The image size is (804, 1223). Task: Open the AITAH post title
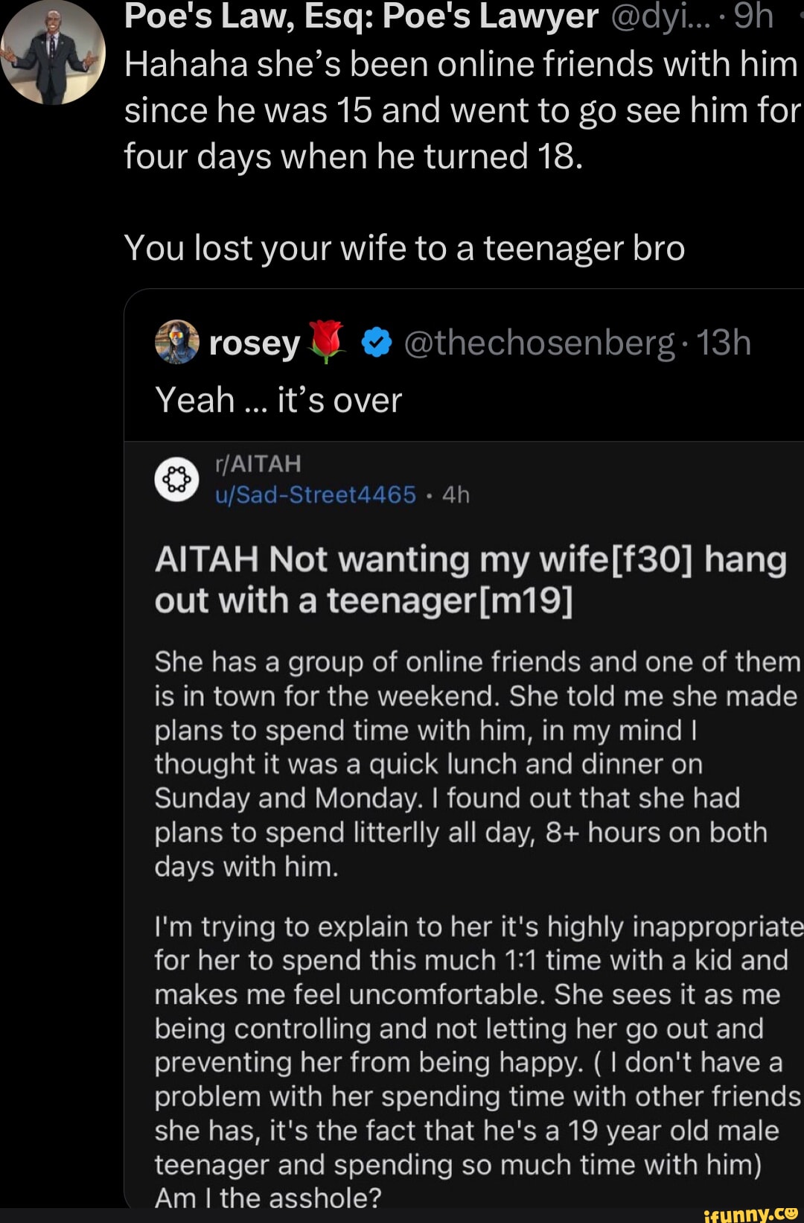pos(470,580)
